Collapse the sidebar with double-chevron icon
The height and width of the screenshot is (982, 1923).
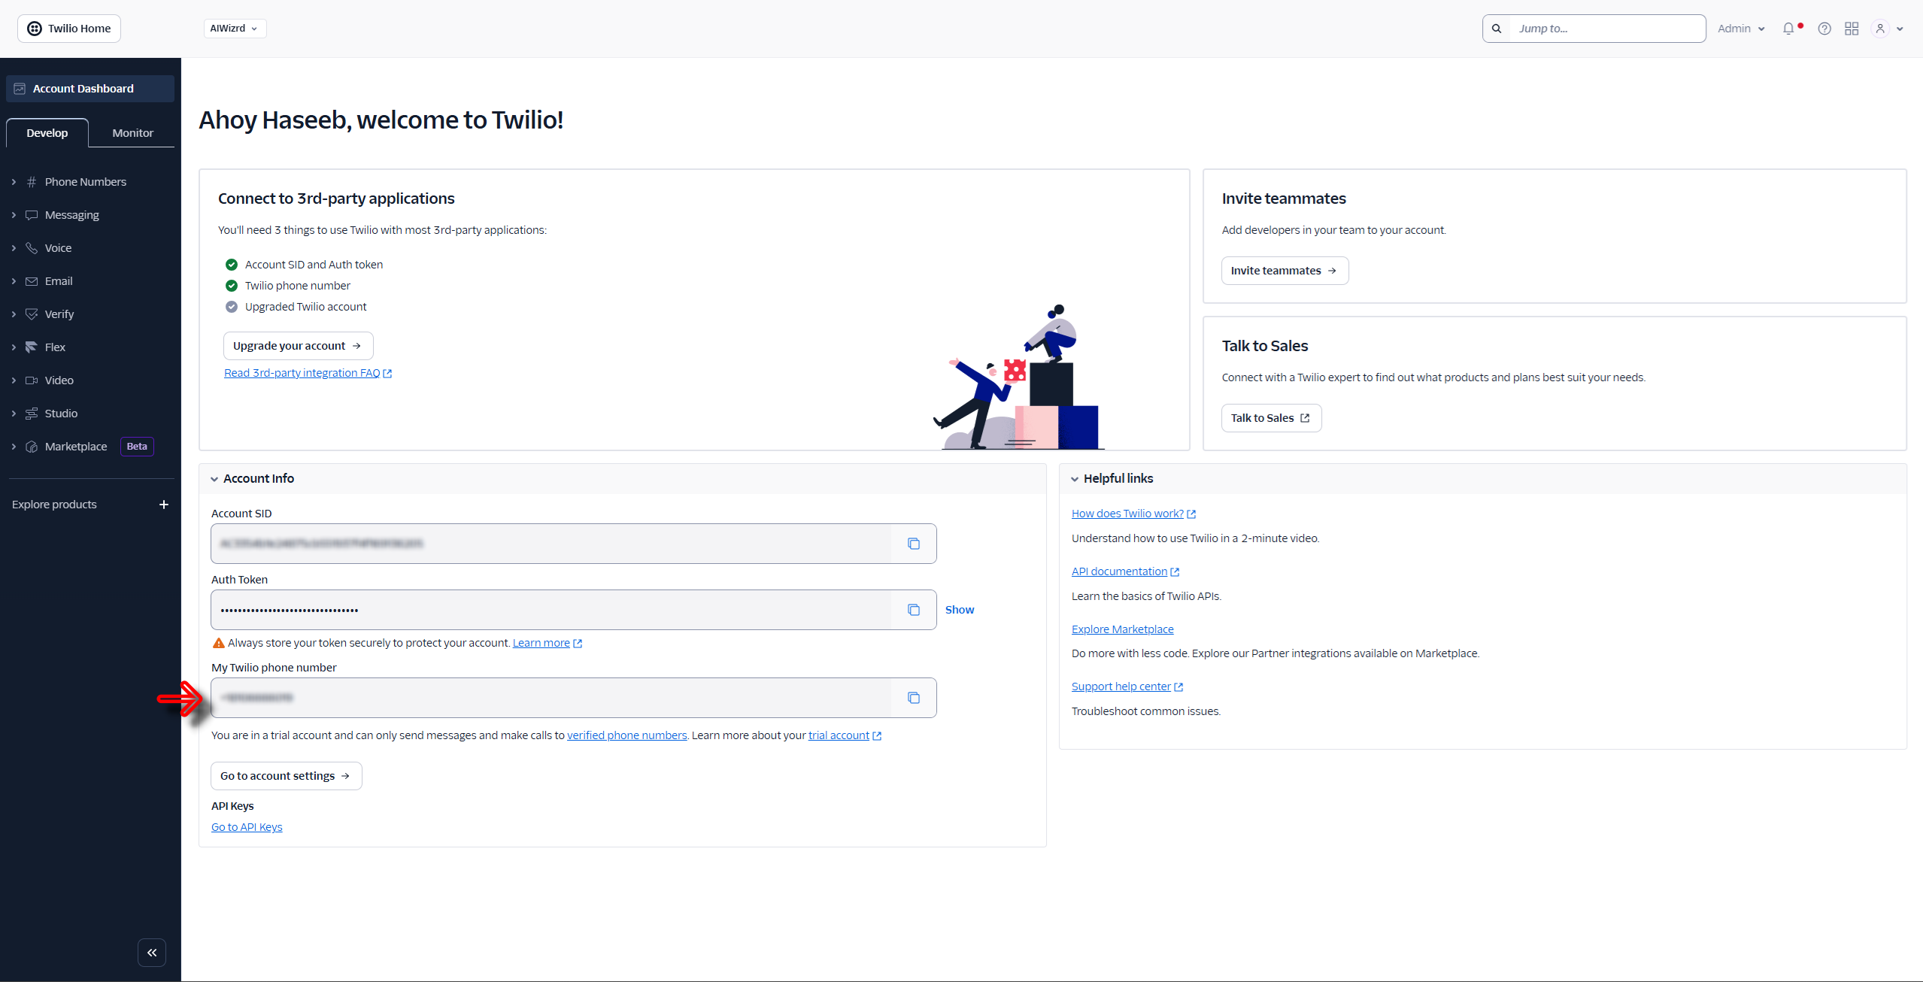[152, 953]
